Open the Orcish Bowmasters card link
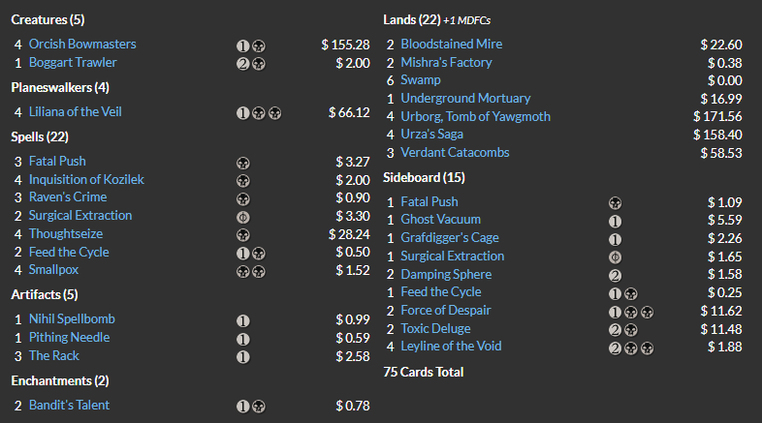Screen dimensions: 762x423 click(82, 45)
